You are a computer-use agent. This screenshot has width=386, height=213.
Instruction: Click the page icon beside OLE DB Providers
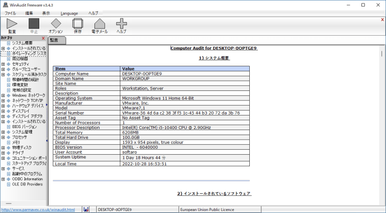[x=9, y=184]
